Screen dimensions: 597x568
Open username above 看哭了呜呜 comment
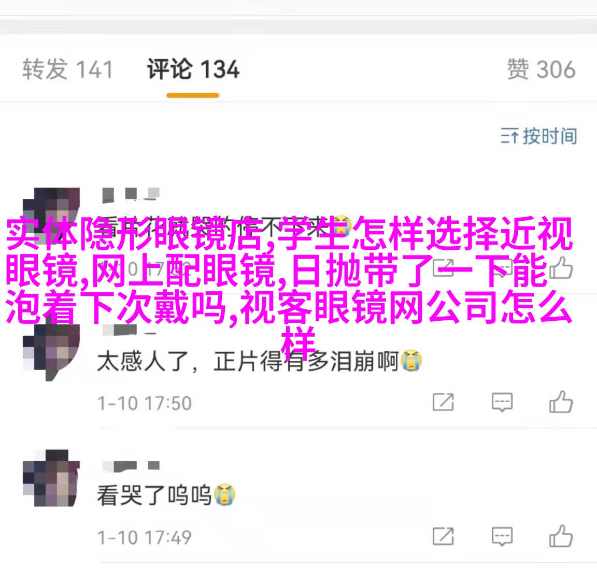[131, 465]
